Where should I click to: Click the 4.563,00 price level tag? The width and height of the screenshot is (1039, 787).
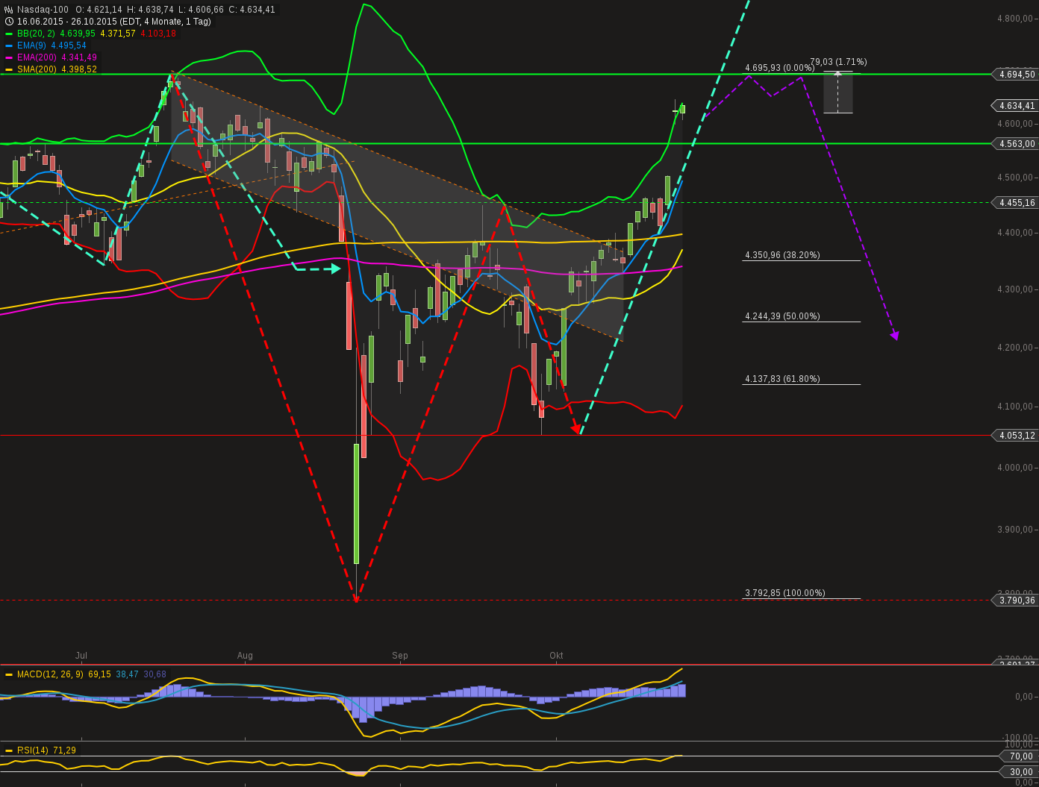pyautogui.click(x=1015, y=143)
